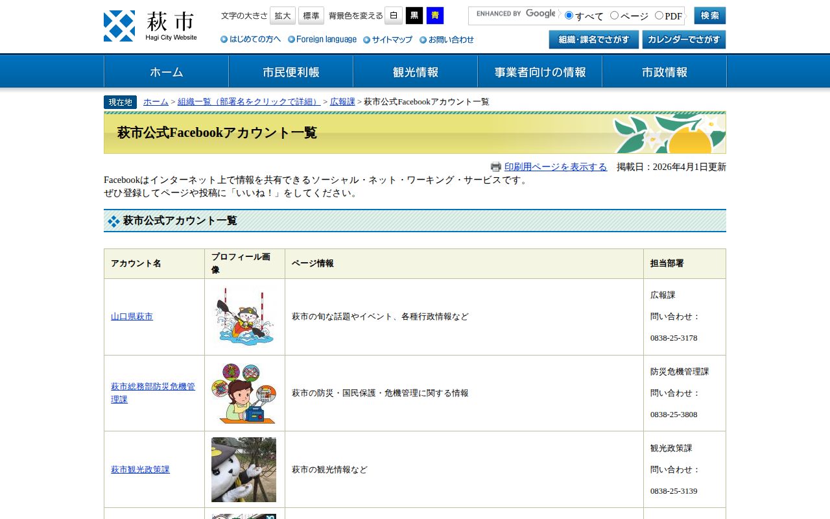Set background color to black (黒)

coord(414,16)
